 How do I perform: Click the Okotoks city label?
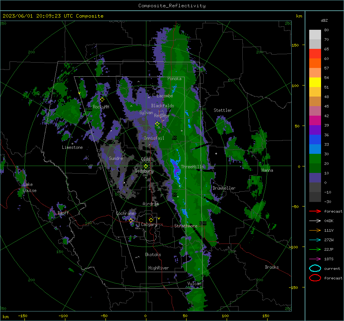153,255
